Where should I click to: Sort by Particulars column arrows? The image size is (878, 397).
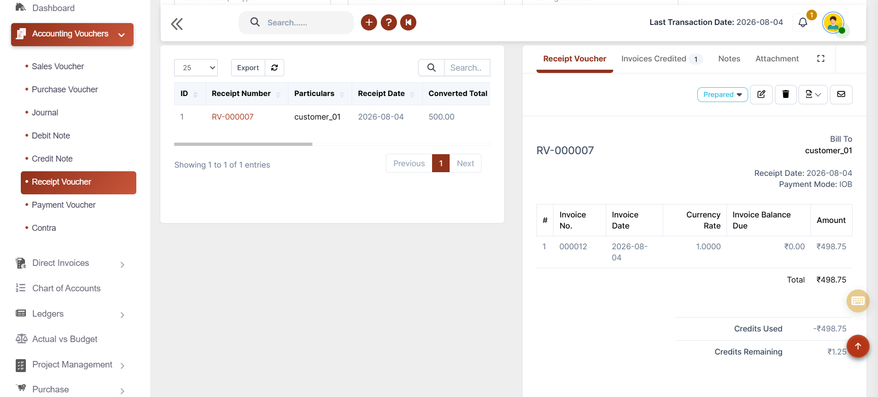click(342, 94)
